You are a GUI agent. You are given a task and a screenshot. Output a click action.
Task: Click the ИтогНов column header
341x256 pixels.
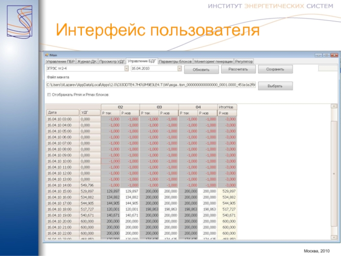(227, 107)
